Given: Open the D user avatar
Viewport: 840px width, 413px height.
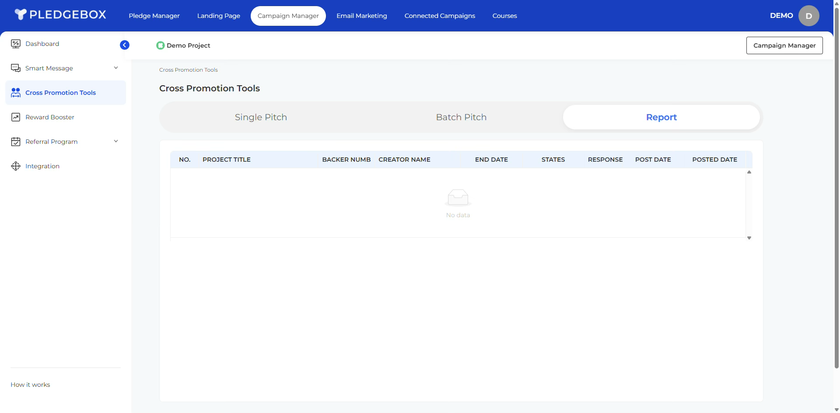Looking at the screenshot, I should tap(808, 16).
